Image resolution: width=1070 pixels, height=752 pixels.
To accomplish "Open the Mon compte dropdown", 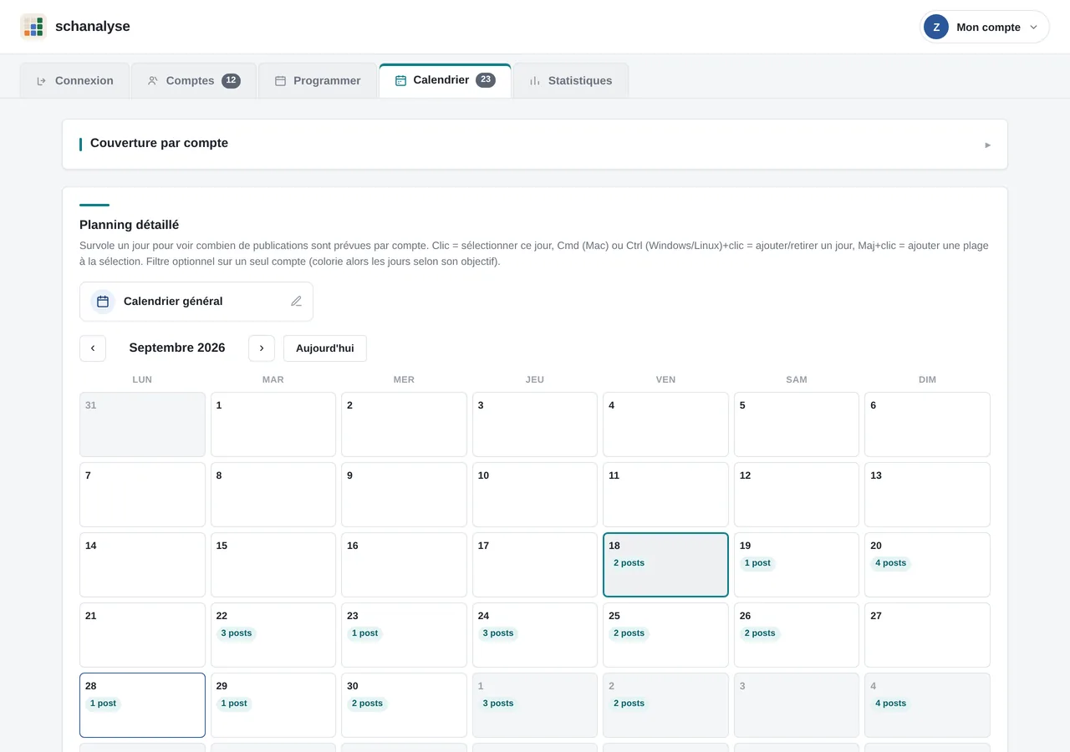I will (x=985, y=27).
